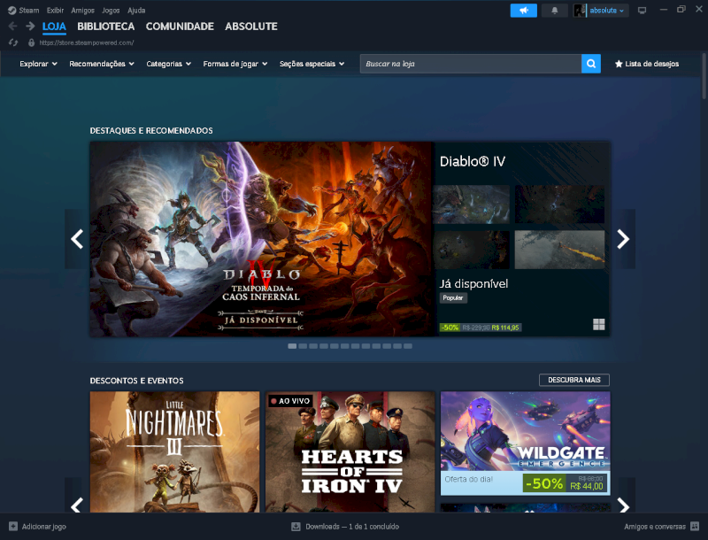
Task: Click the page vertical scrollbar
Action: click(x=704, y=76)
